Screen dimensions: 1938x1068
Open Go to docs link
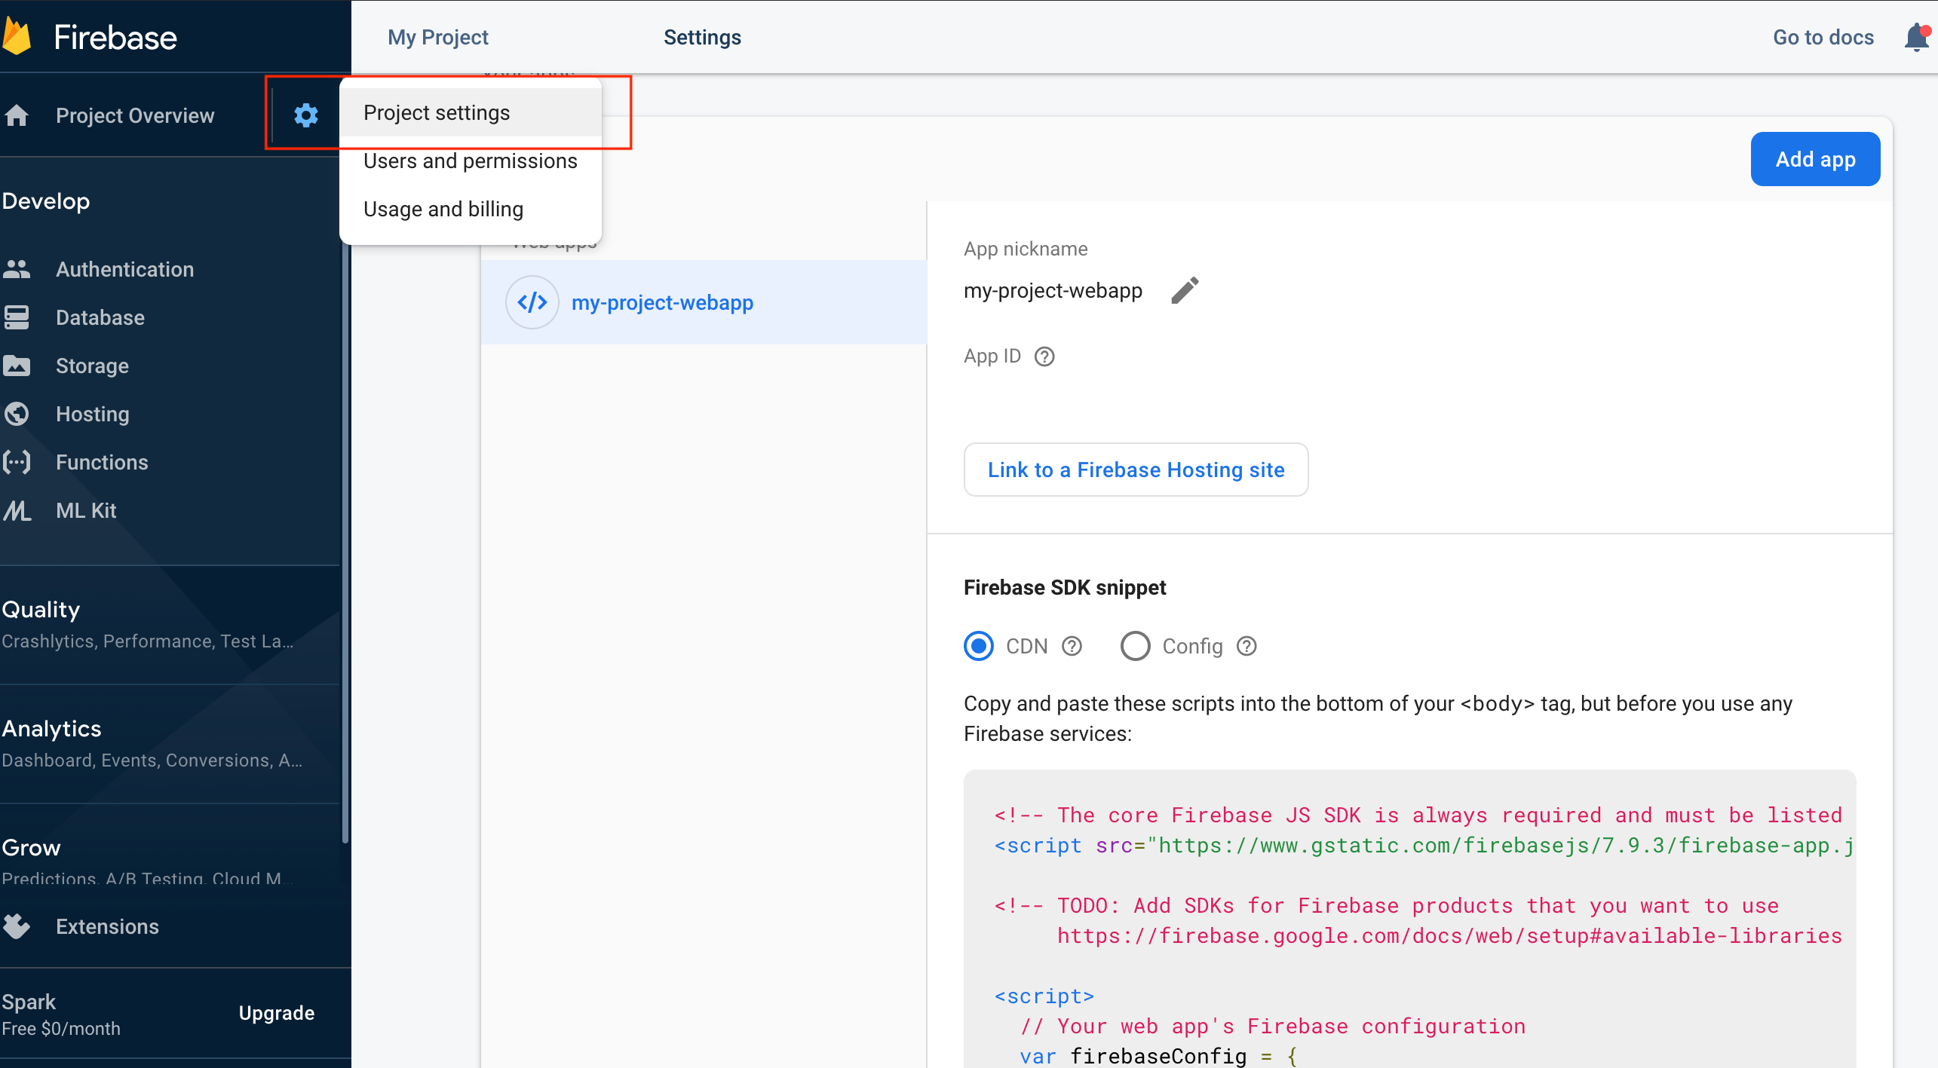click(x=1823, y=37)
